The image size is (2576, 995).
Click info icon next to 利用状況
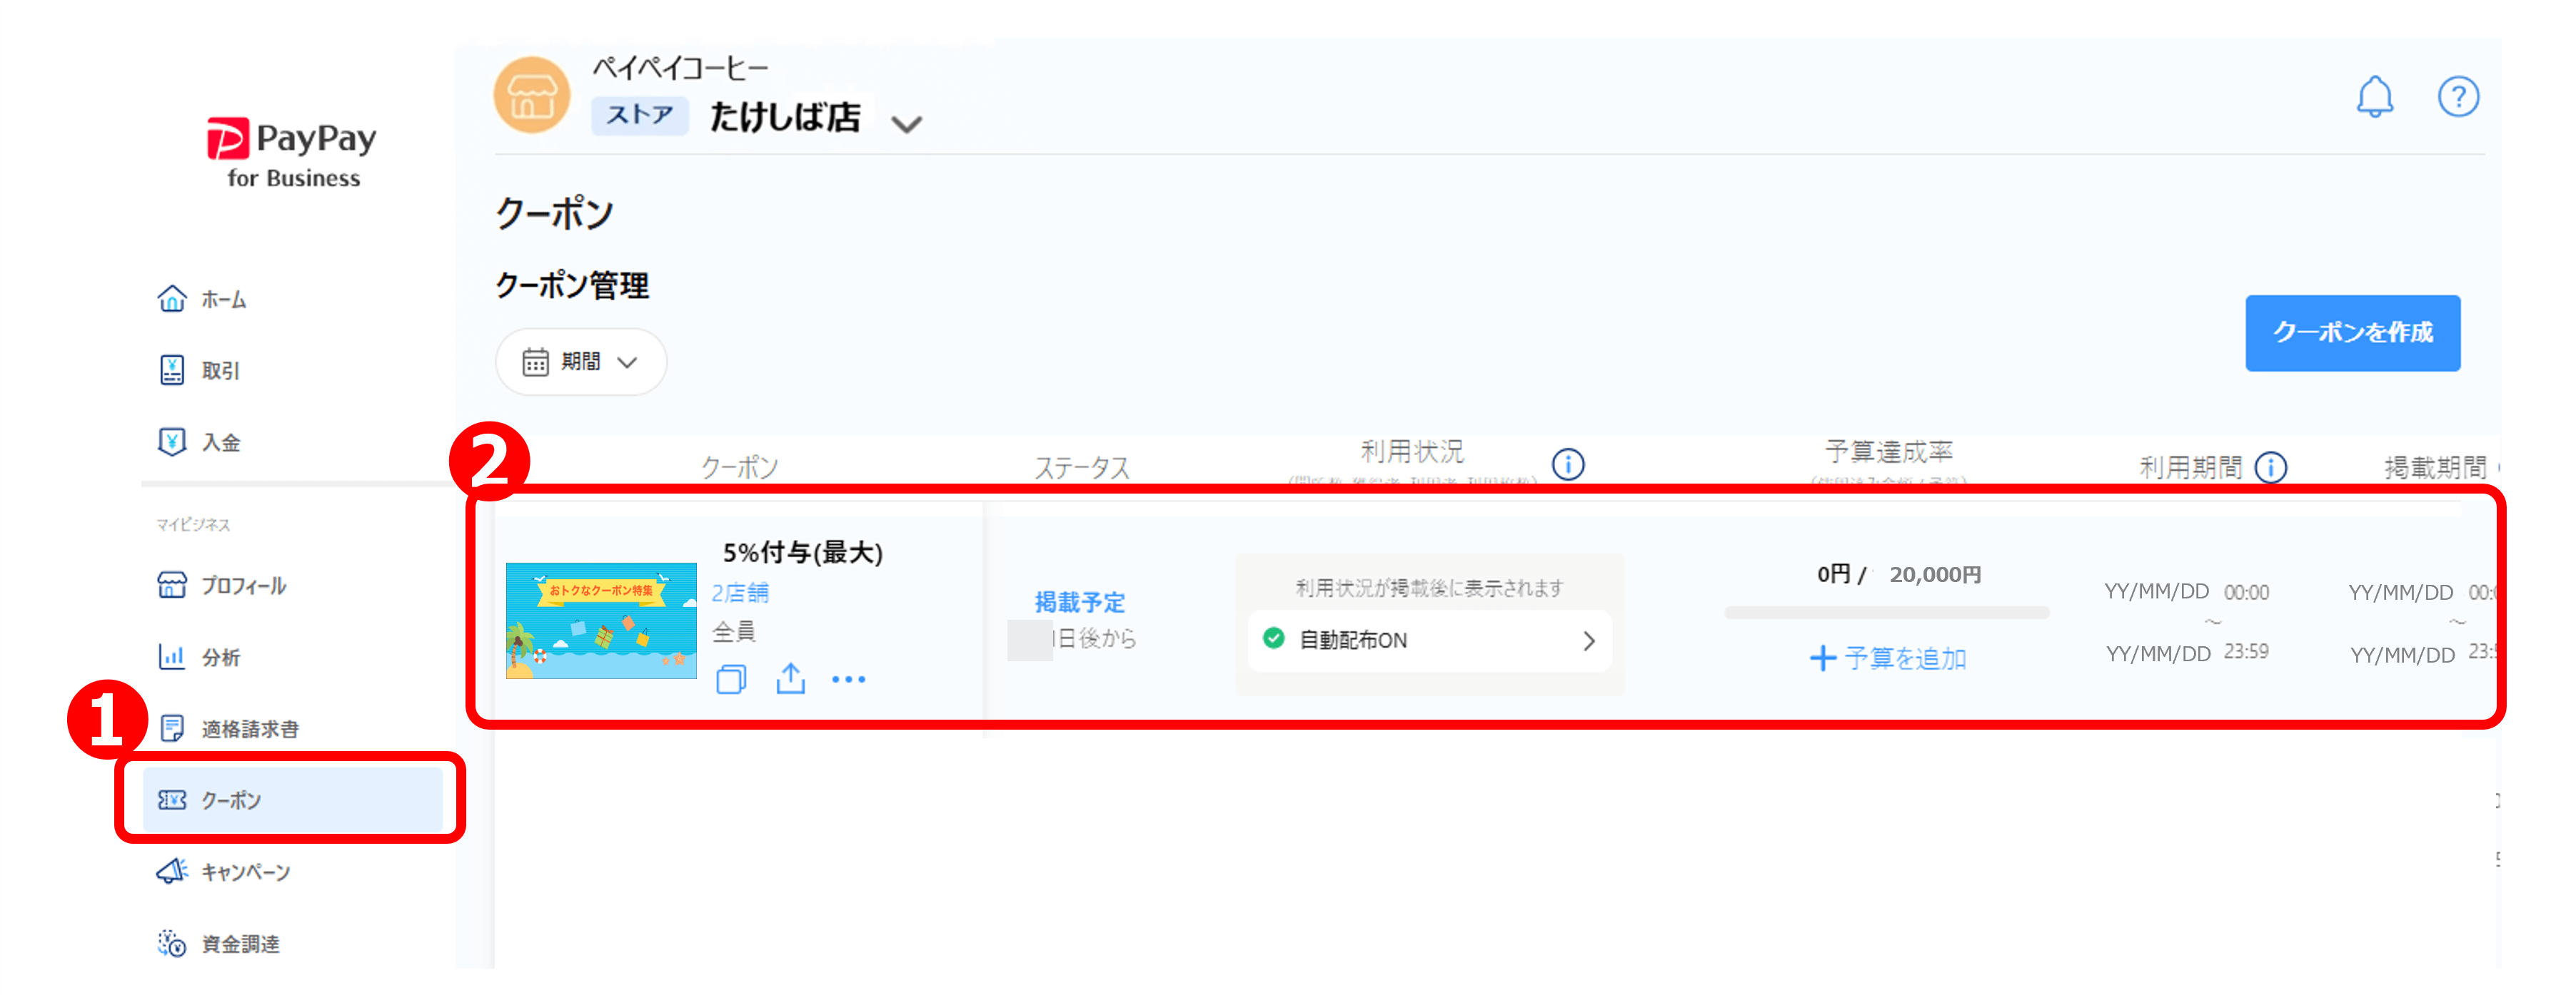tap(1567, 464)
